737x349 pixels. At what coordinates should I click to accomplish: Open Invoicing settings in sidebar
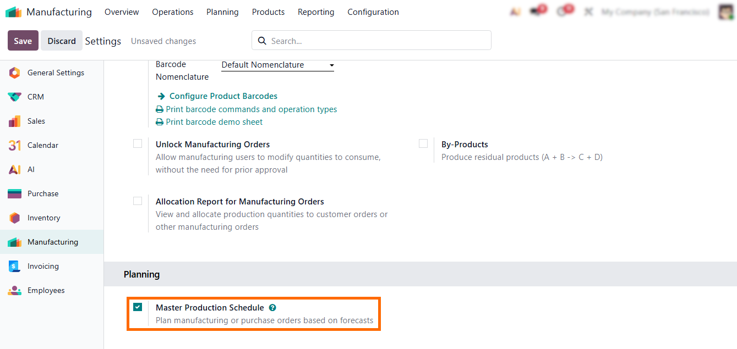(x=43, y=266)
